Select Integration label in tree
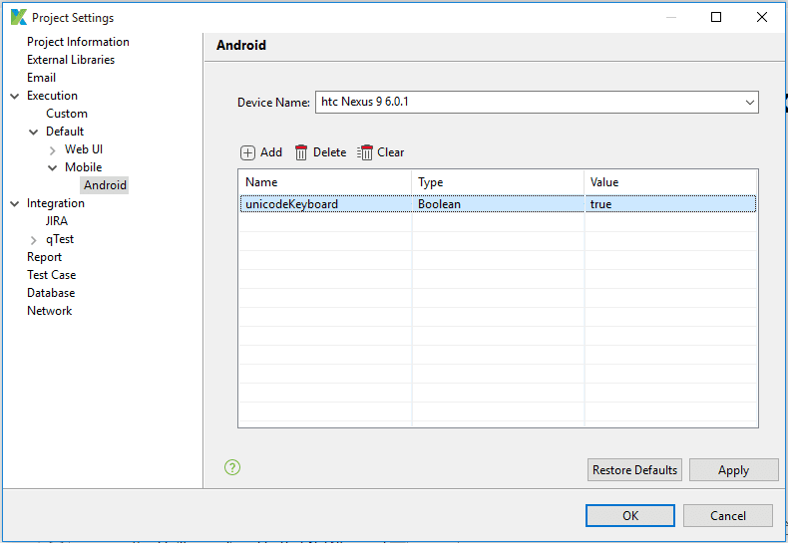 [56, 203]
